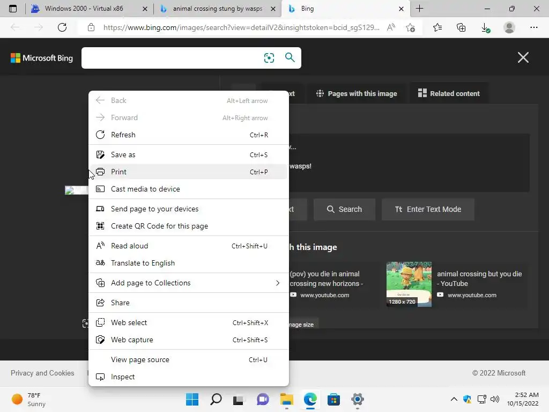This screenshot has height=412, width=549.
Task: Open Collections toolbar icon
Action: click(x=461, y=27)
